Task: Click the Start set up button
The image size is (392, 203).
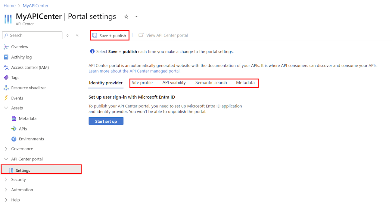Action: pyautogui.click(x=106, y=121)
